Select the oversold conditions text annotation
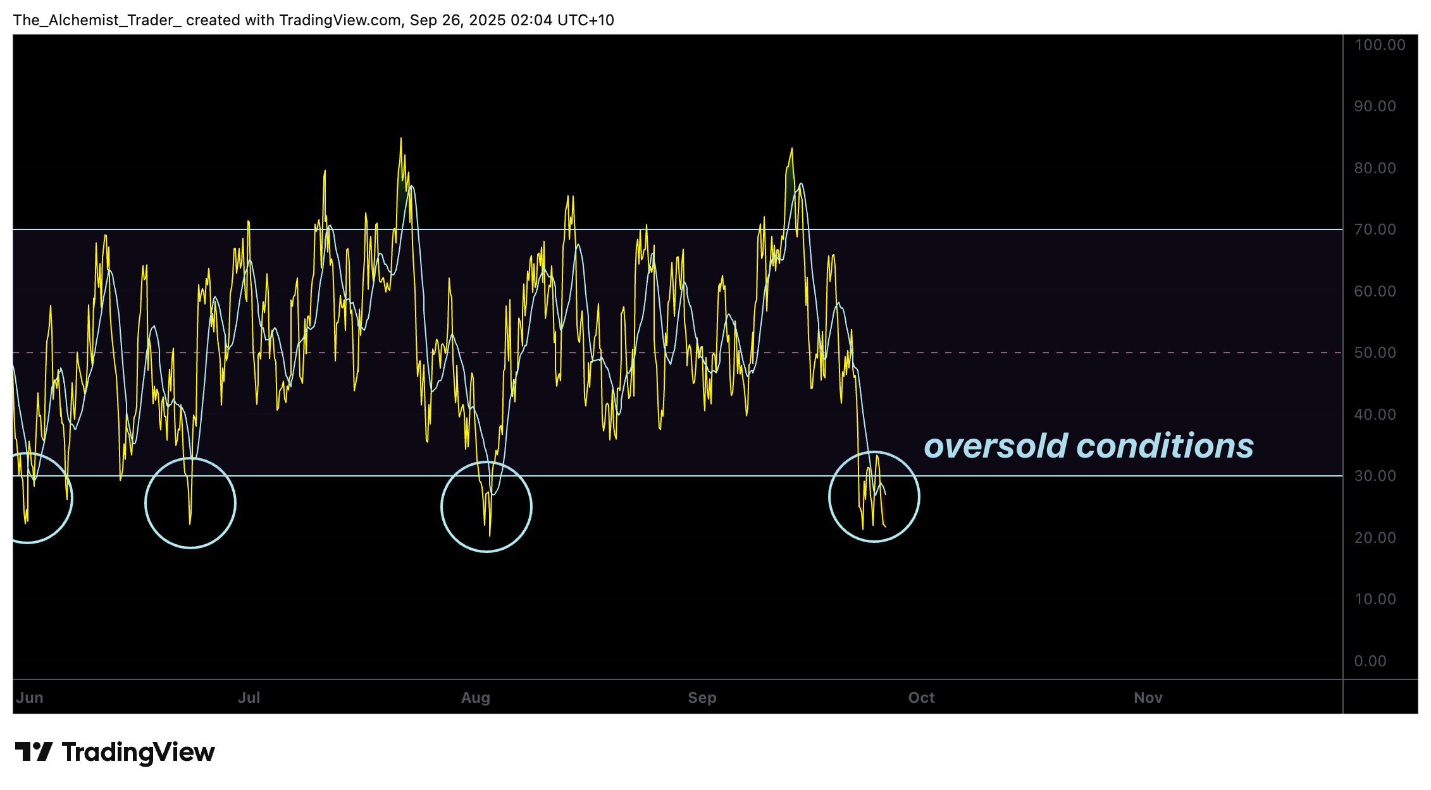This screenshot has height=790, width=1431. tap(1090, 446)
